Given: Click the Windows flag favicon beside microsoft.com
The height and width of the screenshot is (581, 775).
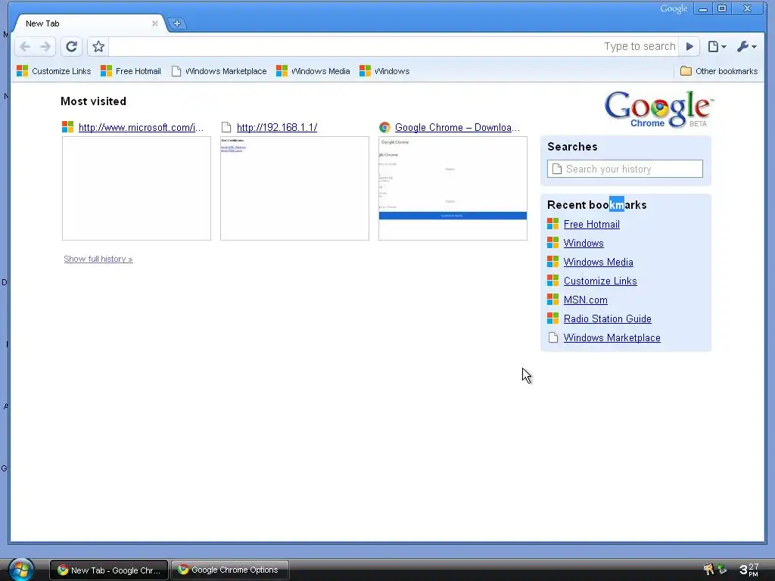Looking at the screenshot, I should 67,127.
